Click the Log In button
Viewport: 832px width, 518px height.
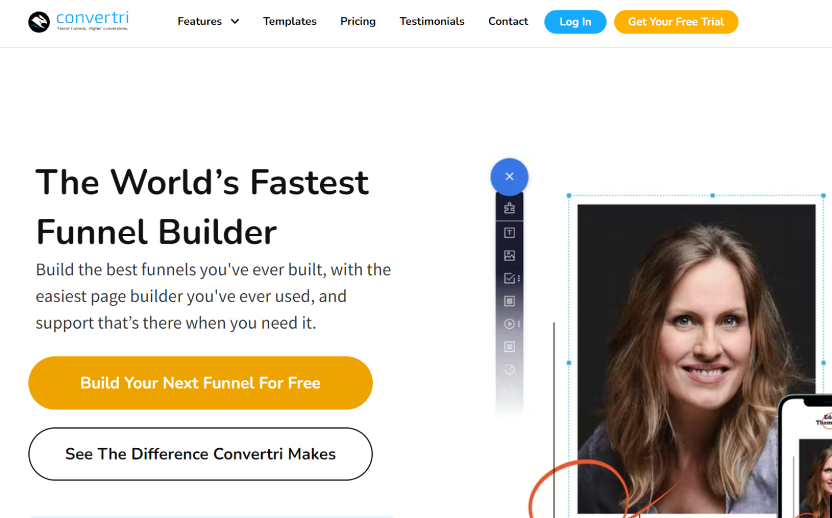tap(575, 22)
